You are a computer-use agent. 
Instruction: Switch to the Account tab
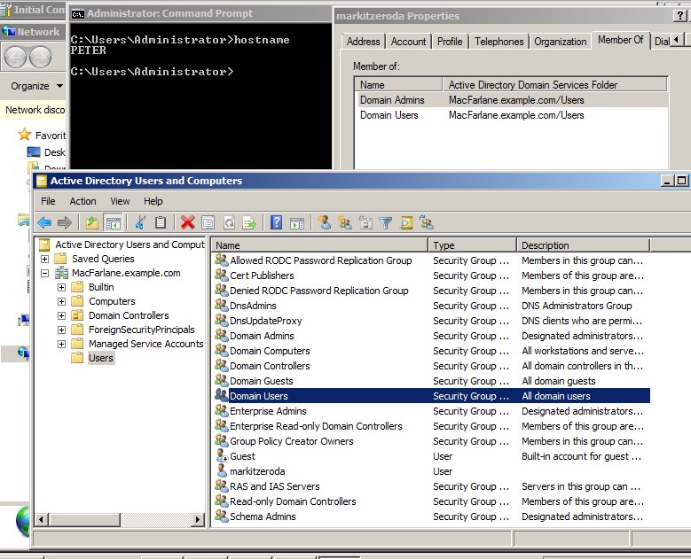[x=409, y=42]
